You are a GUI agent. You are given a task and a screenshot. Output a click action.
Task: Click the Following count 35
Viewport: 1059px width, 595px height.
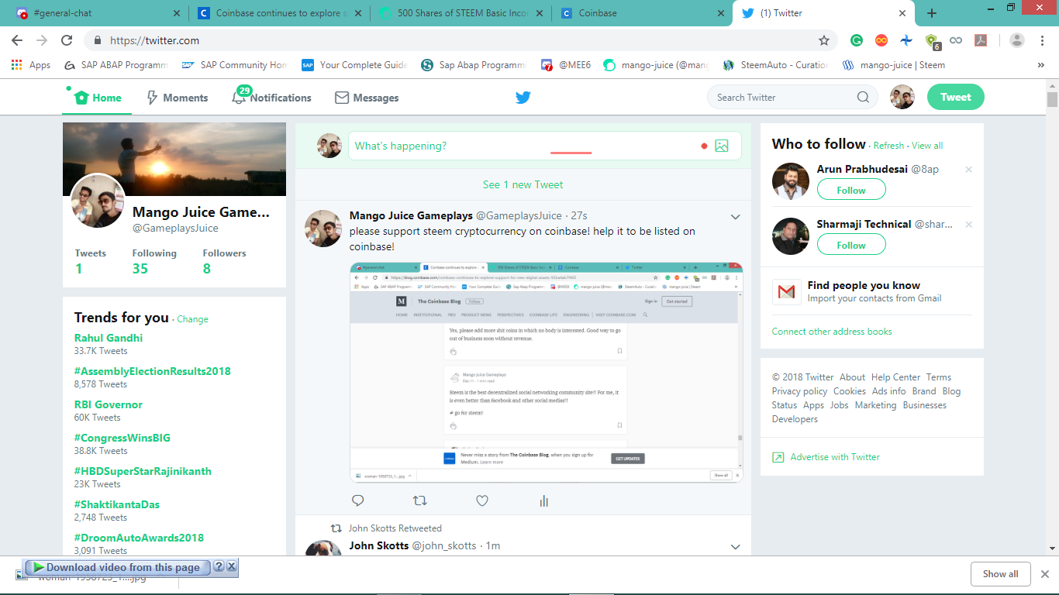click(140, 269)
